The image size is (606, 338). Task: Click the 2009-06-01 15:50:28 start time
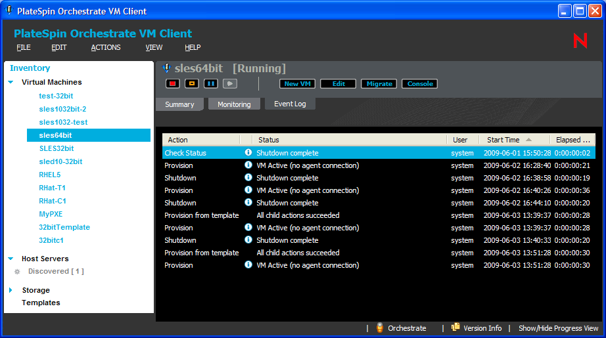(517, 153)
